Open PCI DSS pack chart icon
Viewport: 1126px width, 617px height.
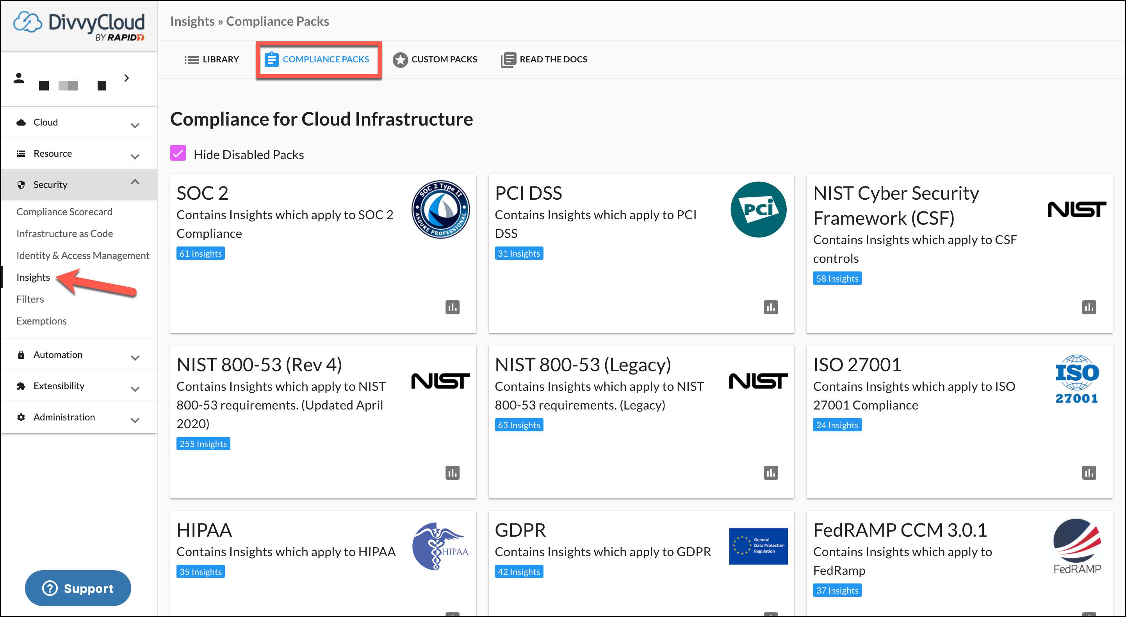pyautogui.click(x=771, y=307)
